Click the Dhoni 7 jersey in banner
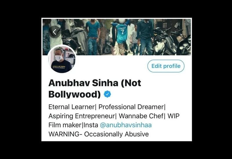232x159 pixels. [121, 33]
